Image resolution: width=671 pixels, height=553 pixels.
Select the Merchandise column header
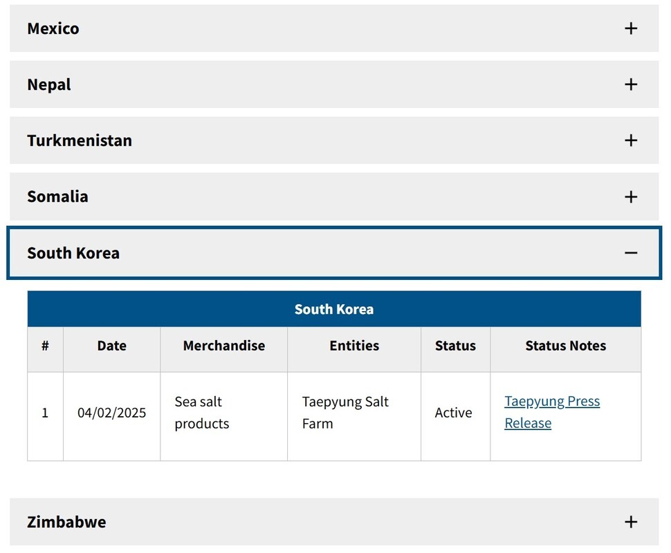(x=223, y=346)
